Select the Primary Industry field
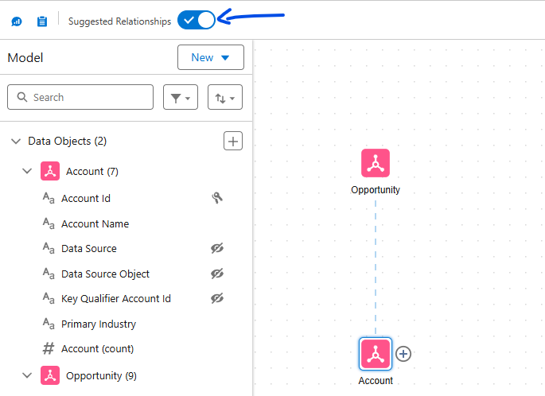The height and width of the screenshot is (396, 545). (98, 324)
